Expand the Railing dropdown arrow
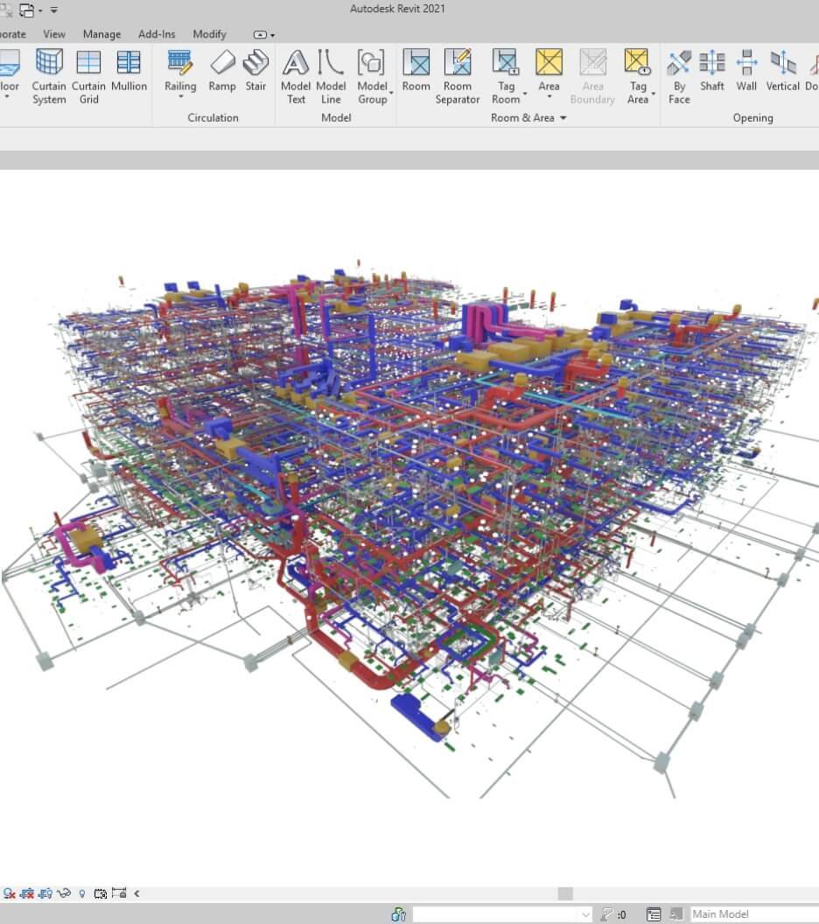This screenshot has height=924, width=819. coord(180,97)
